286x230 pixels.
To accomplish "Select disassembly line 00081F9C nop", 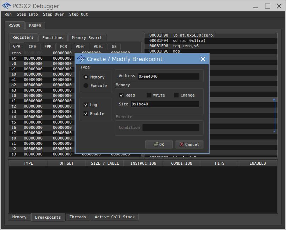I will click(211, 51).
